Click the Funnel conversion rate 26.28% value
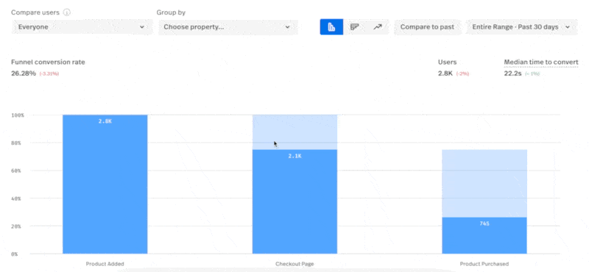The width and height of the screenshot is (589, 272). (24, 74)
